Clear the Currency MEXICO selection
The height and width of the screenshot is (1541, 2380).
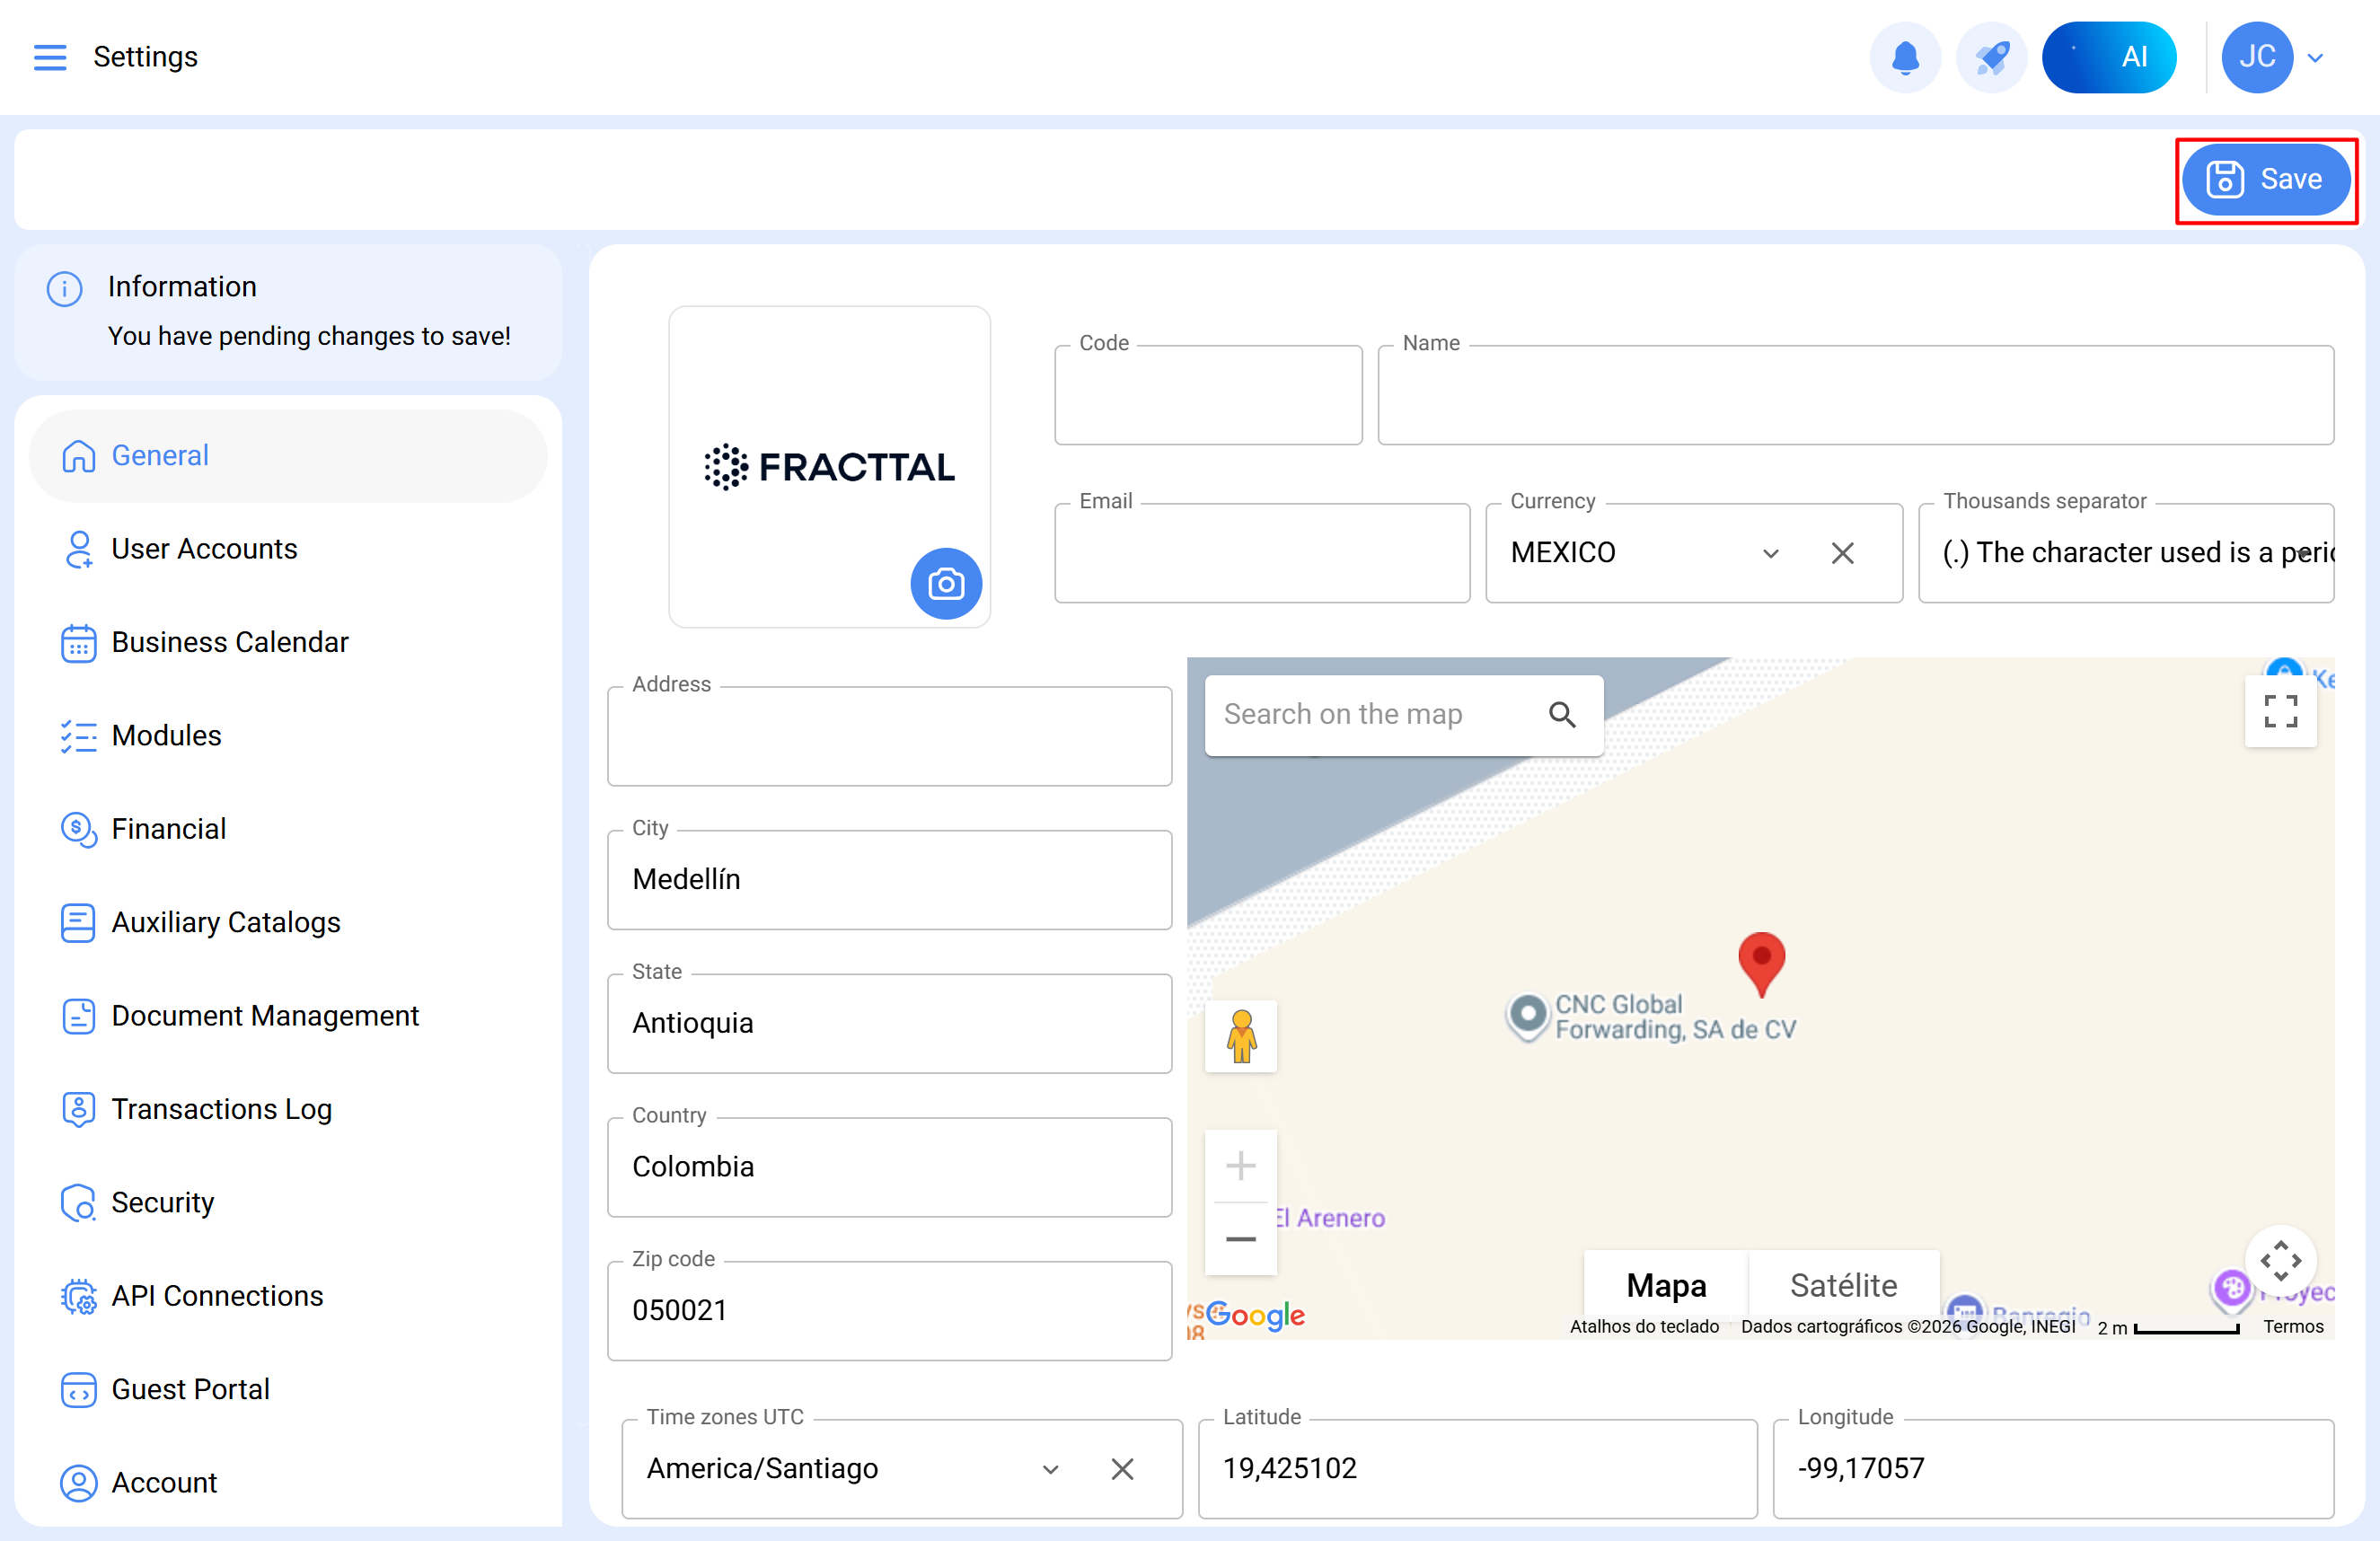[x=1842, y=553]
